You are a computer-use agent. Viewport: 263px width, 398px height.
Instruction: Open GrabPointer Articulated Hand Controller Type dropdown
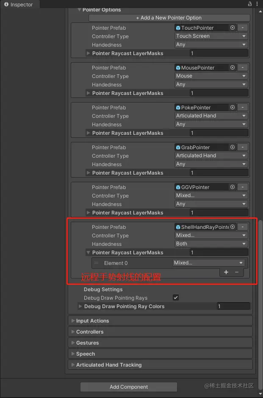(211, 156)
